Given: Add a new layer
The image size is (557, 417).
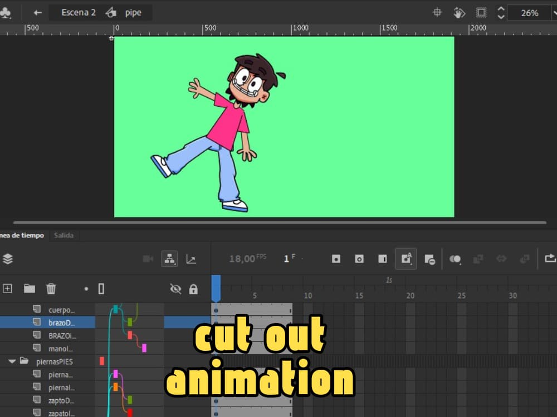Looking at the screenshot, I should pos(7,289).
